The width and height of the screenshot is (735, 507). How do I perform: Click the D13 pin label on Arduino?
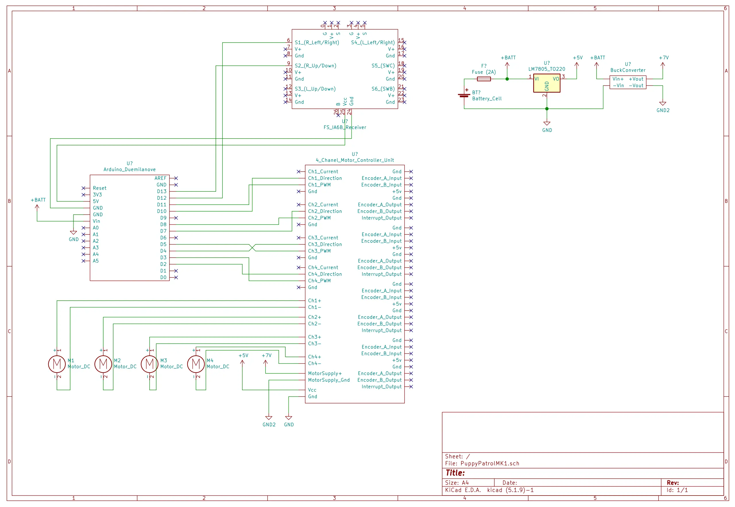tap(162, 192)
